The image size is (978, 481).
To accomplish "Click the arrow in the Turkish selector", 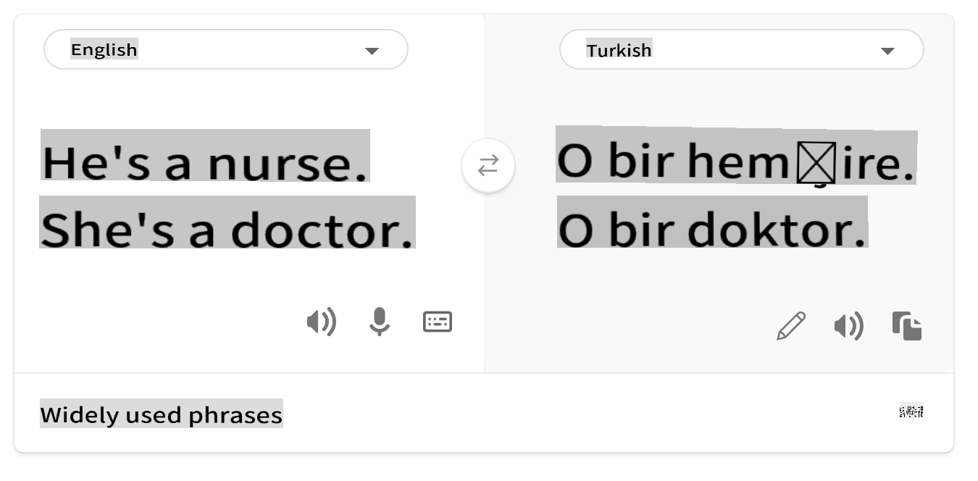I will [887, 51].
